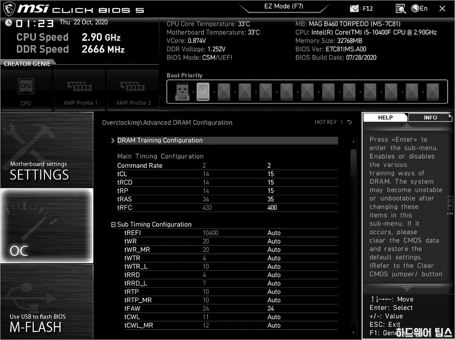Enable XMP Profile 1
The height and width of the screenshot is (340, 455).
click(80, 90)
